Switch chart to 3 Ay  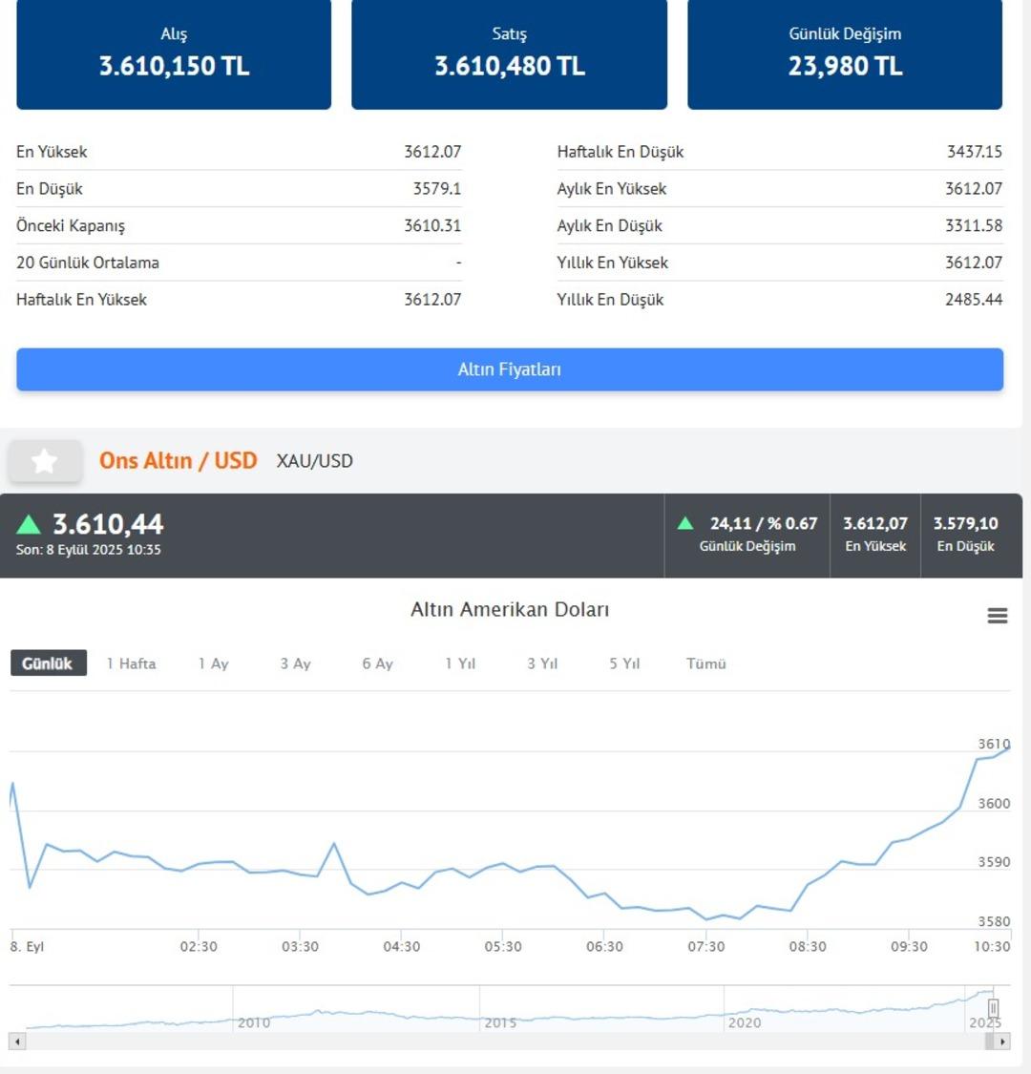(295, 663)
